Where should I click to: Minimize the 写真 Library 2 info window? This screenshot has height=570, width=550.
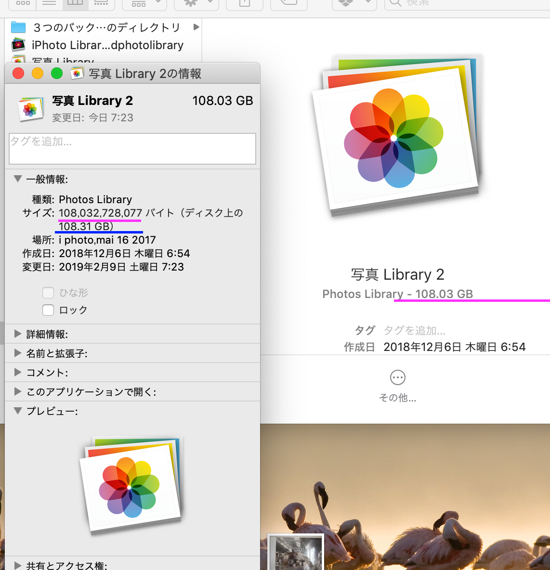click(38, 74)
